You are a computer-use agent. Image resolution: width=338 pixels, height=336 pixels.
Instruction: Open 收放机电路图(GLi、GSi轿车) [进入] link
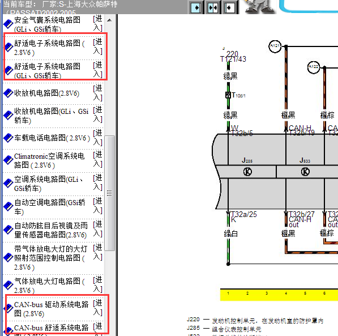click(x=97, y=114)
